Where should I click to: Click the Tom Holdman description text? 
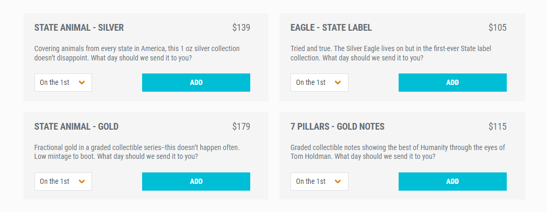click(398, 152)
